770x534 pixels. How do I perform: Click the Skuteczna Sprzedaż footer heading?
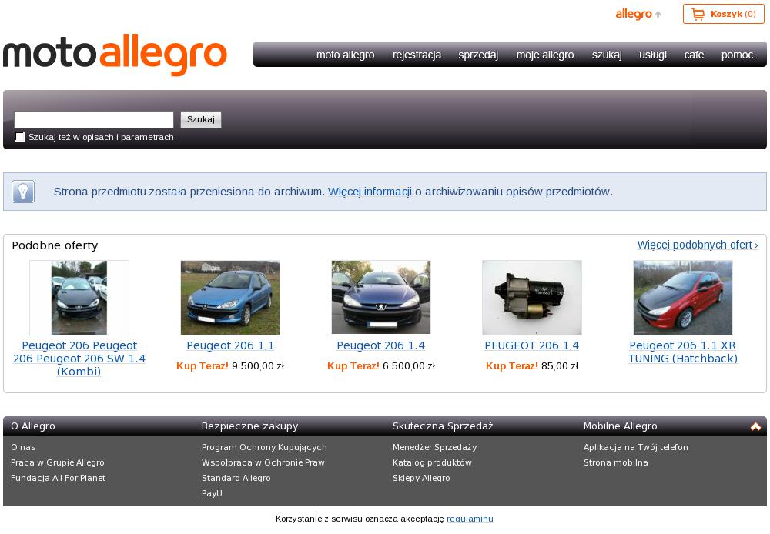click(x=443, y=426)
